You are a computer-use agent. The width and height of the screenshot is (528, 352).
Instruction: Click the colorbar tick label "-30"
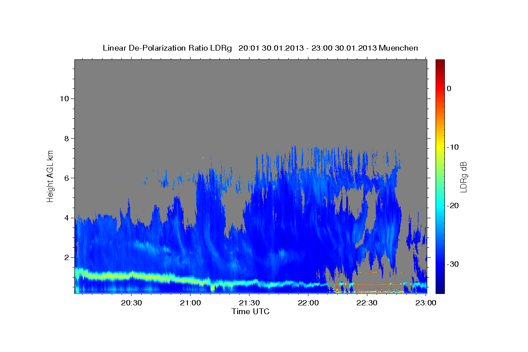[x=454, y=264]
